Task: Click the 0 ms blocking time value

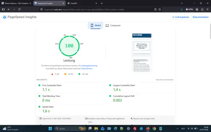Action: (x=46, y=100)
